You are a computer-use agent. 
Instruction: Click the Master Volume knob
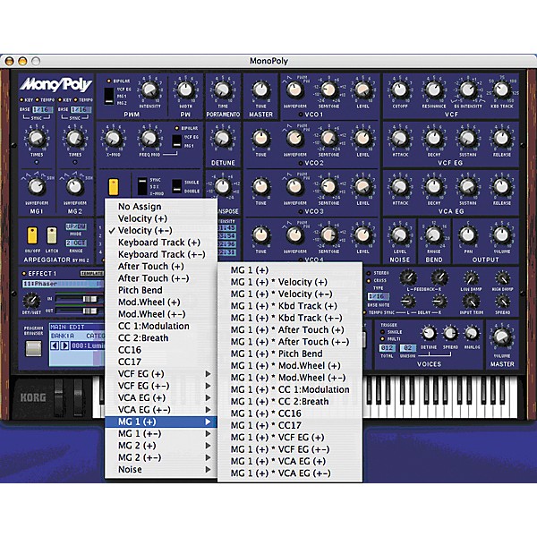click(x=502, y=337)
